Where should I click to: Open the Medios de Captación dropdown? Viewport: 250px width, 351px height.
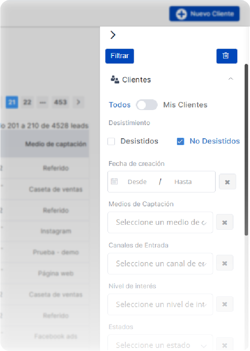coord(160,222)
